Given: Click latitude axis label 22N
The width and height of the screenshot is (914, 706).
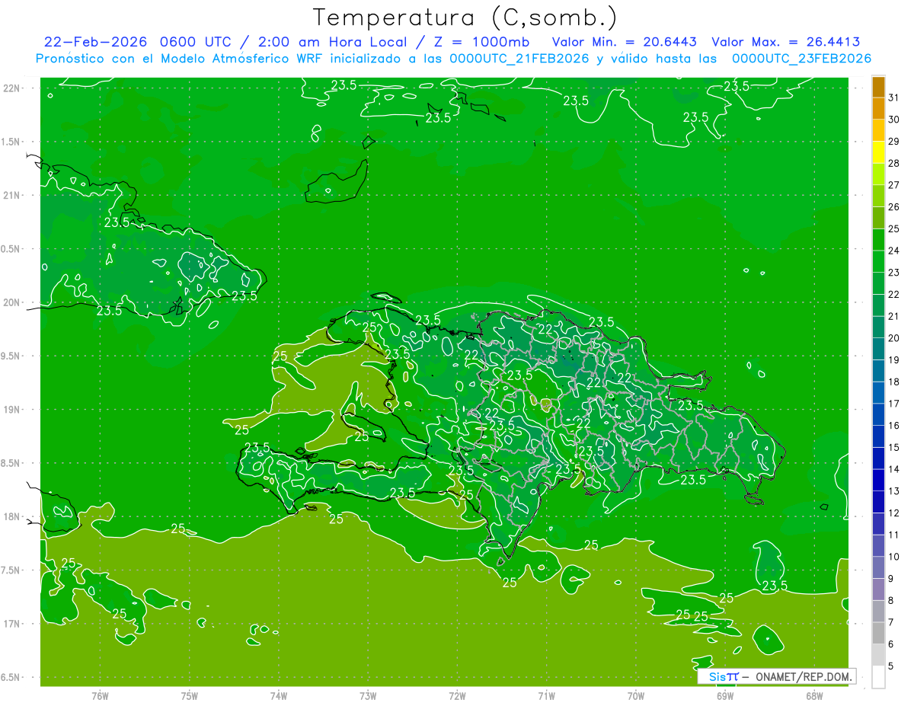Looking at the screenshot, I should pyautogui.click(x=13, y=88).
